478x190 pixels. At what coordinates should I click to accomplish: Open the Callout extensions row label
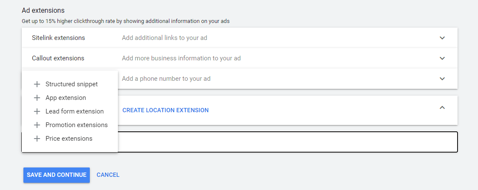click(58, 58)
